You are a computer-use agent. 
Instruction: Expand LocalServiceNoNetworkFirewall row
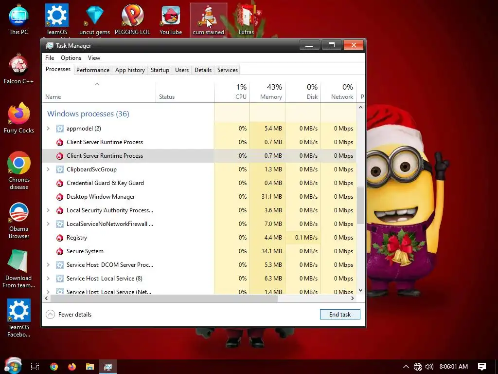point(48,224)
